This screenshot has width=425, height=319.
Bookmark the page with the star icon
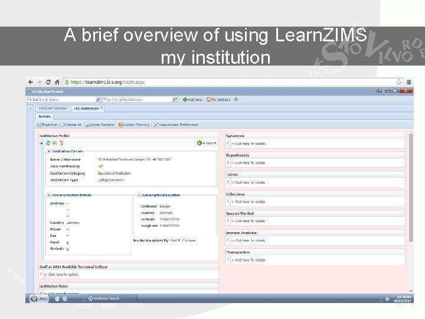(x=398, y=82)
